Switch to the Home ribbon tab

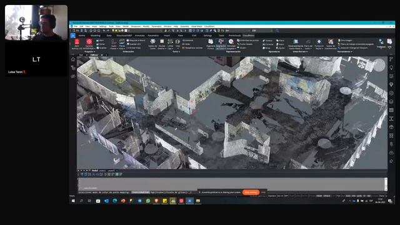[82, 36]
